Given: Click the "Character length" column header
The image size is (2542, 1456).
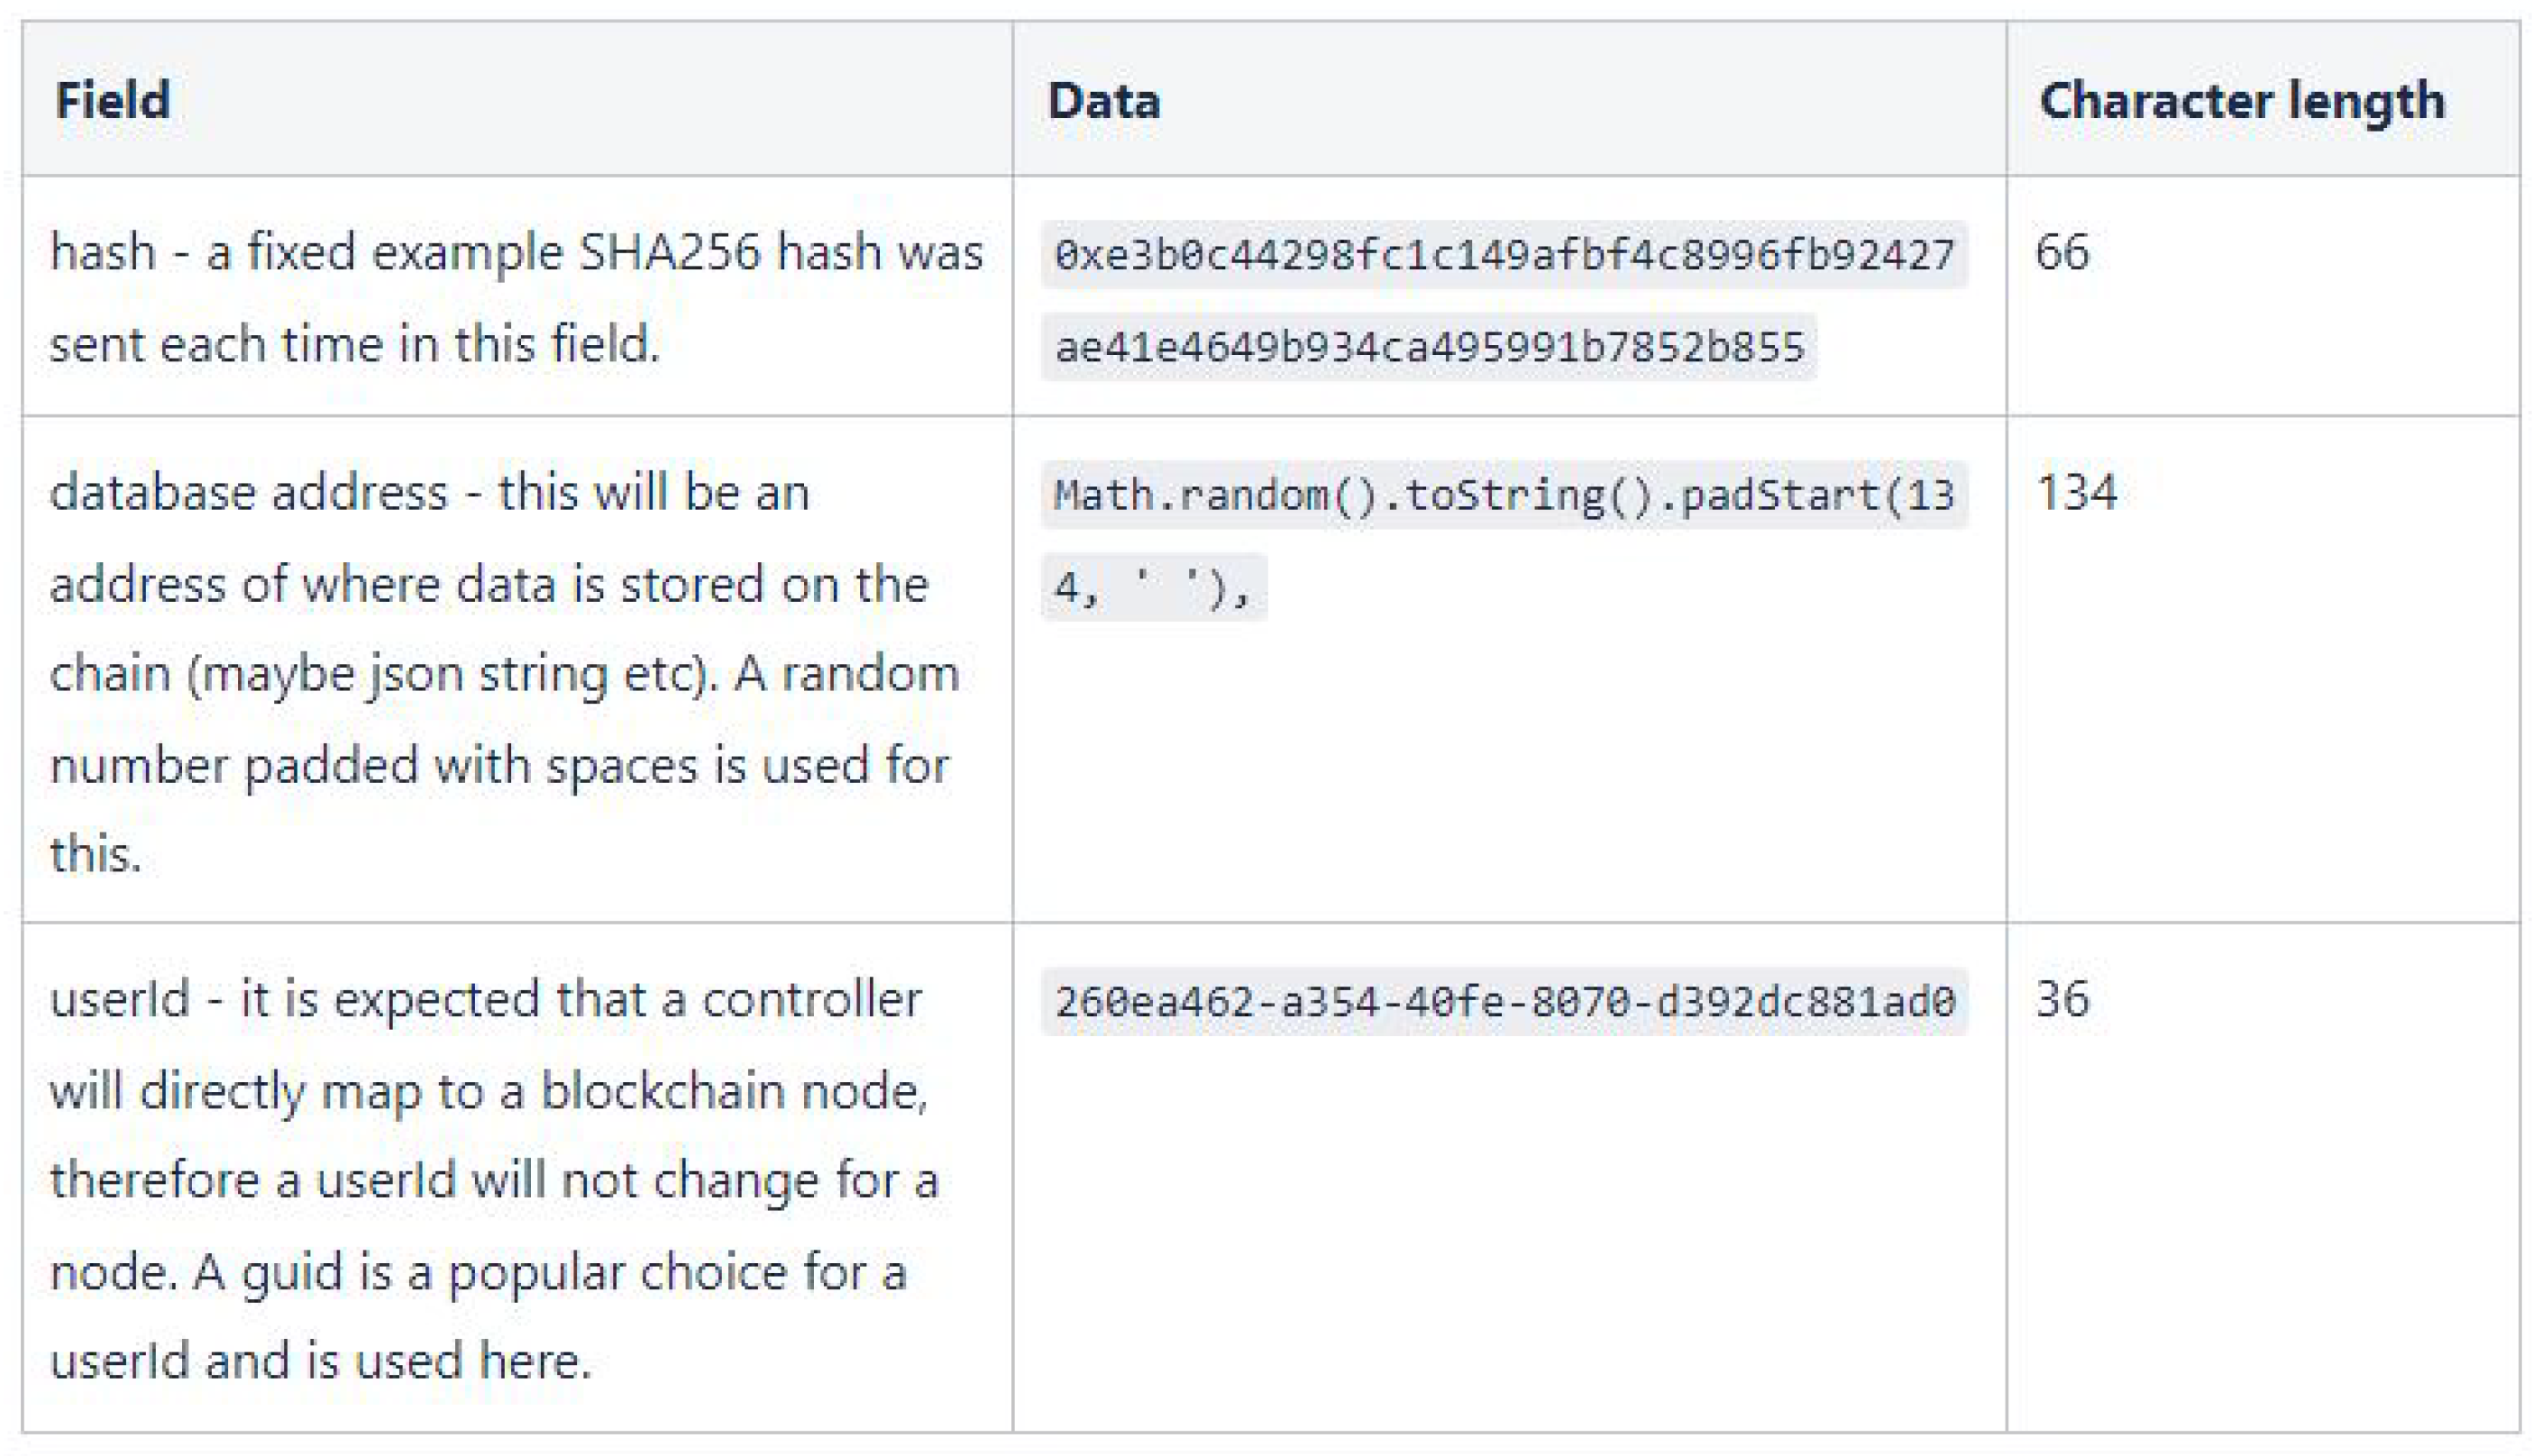Looking at the screenshot, I should (2242, 101).
